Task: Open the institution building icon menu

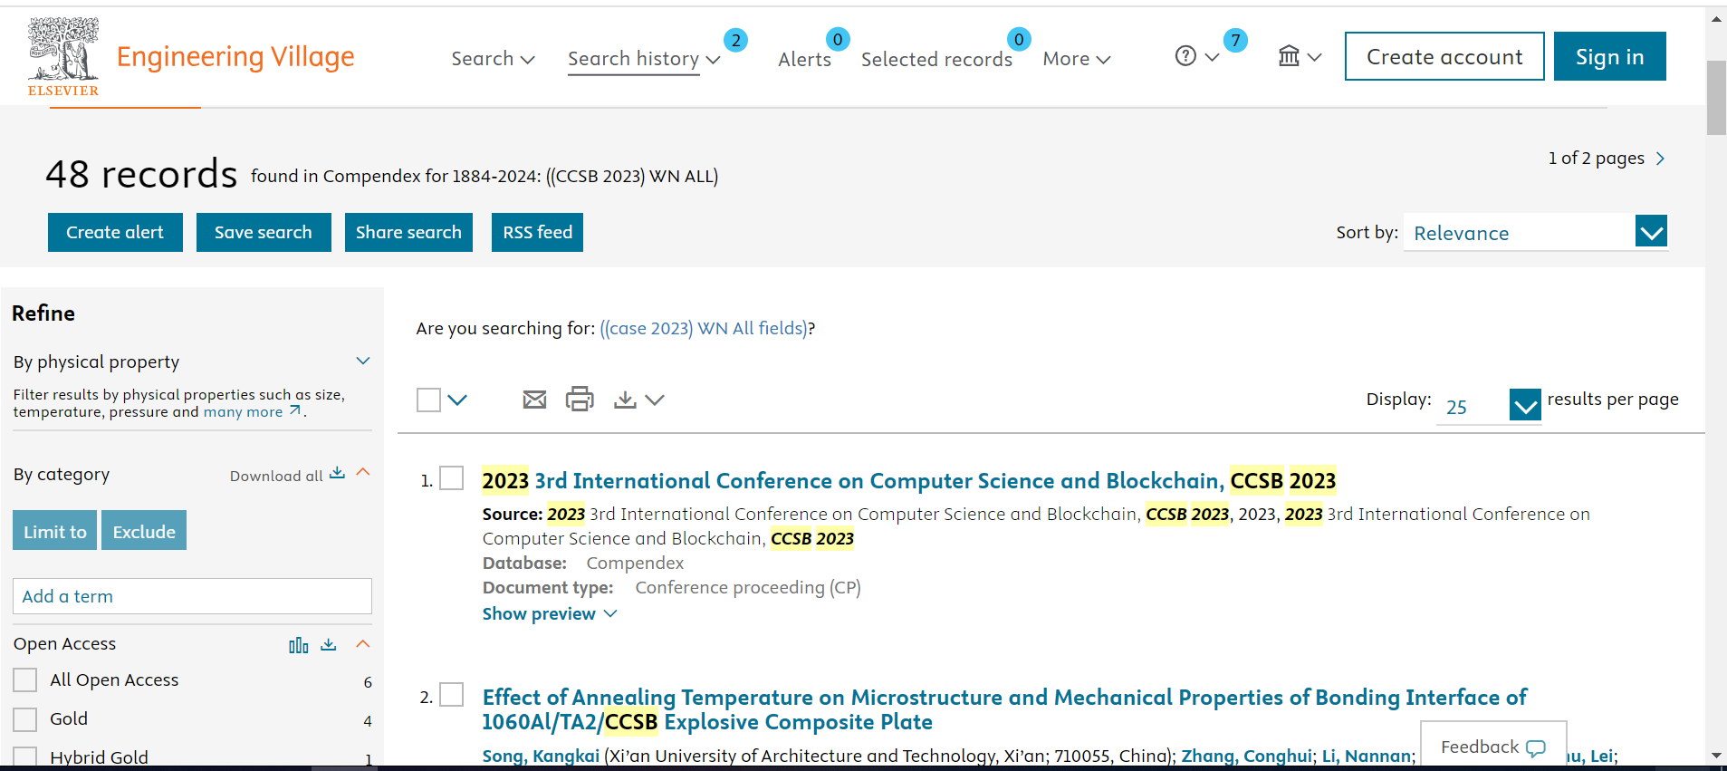Action: pyautogui.click(x=1289, y=56)
